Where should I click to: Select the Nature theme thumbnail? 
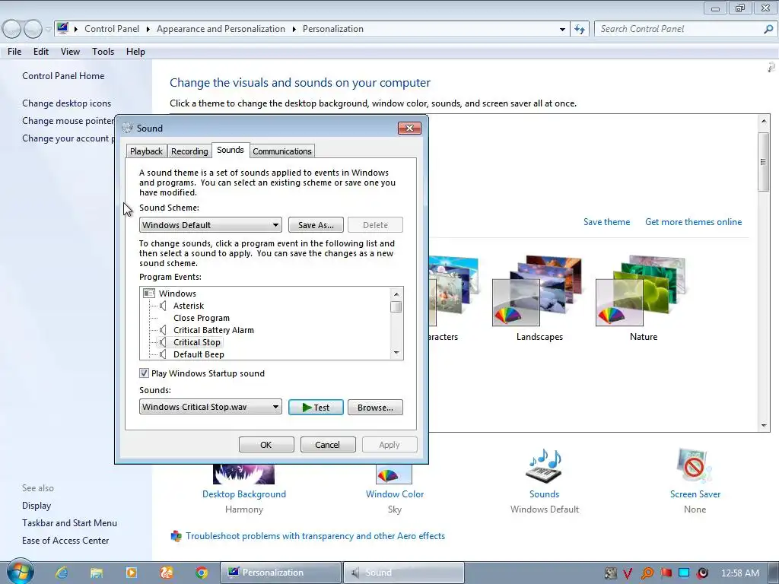[x=641, y=291]
